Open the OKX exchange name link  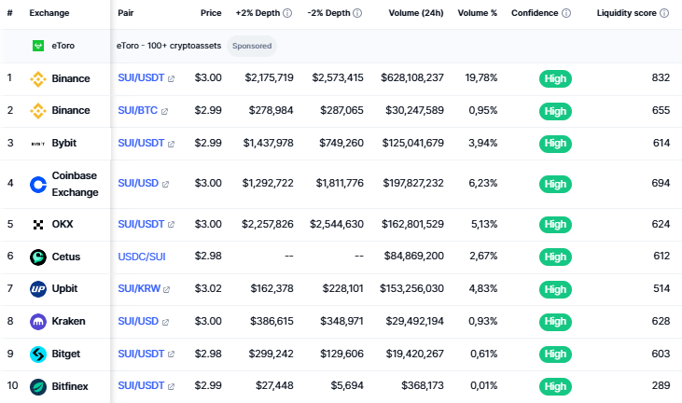pos(63,224)
